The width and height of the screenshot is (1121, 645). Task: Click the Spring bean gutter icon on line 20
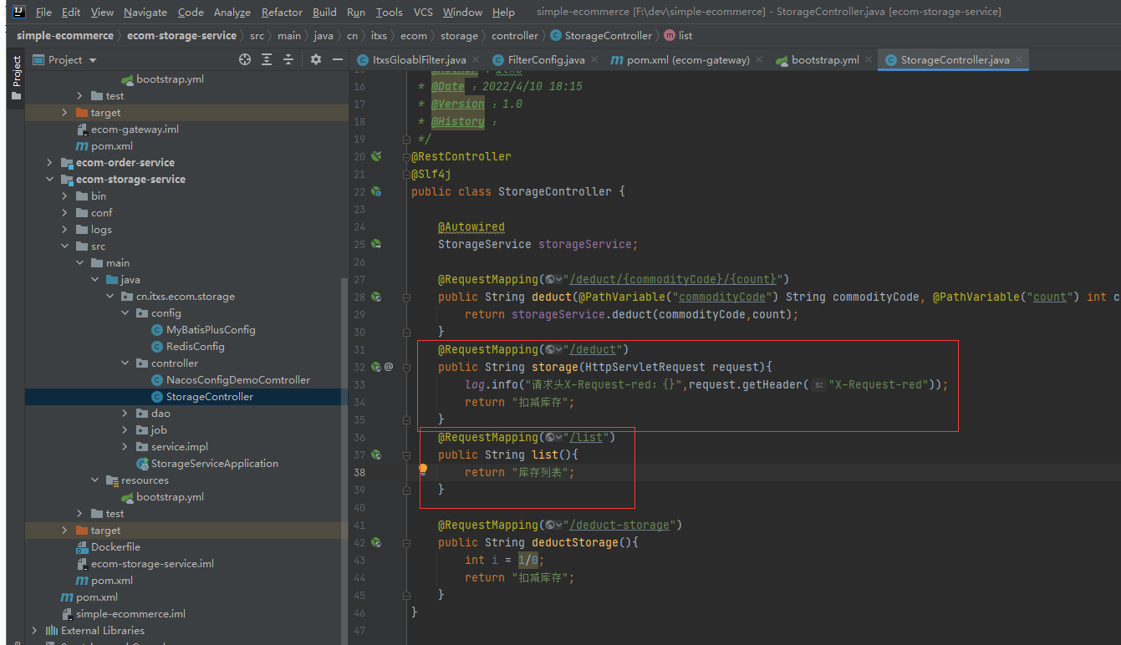[x=376, y=156]
